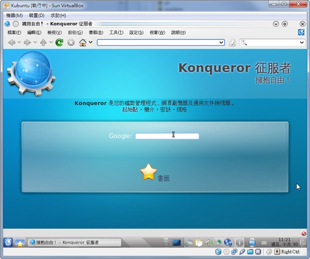Open the update notifier globe icon
This screenshot has height=259, width=310.
point(228,242)
